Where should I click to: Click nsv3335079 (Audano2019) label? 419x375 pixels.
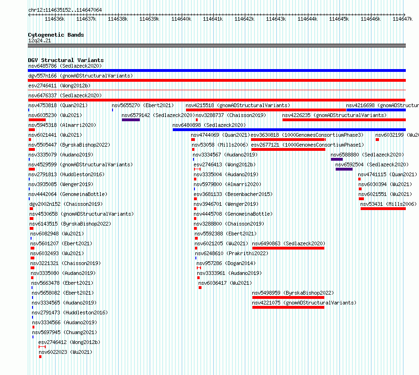click(61, 155)
